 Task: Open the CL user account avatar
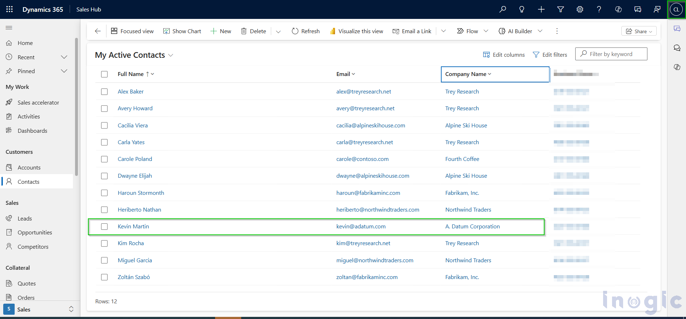click(x=676, y=9)
